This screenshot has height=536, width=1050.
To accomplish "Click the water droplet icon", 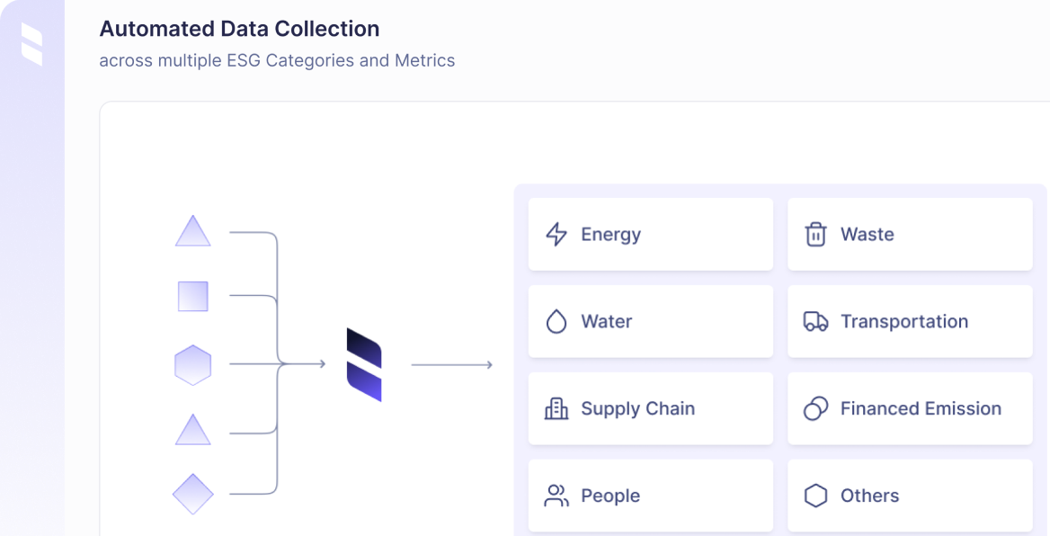I will pos(556,322).
